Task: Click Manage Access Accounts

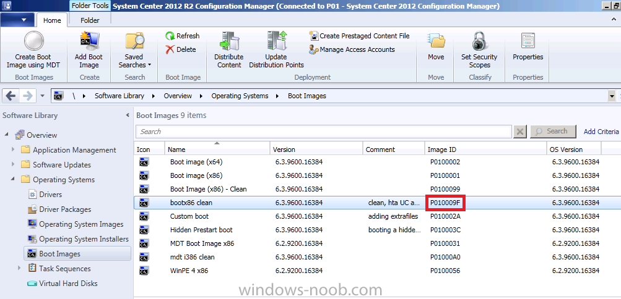Action: tap(352, 49)
